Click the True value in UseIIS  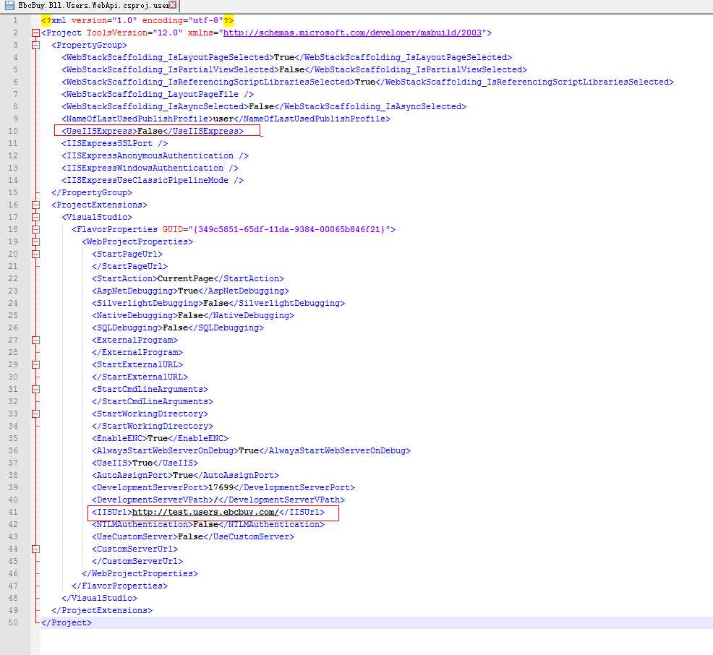coord(142,463)
